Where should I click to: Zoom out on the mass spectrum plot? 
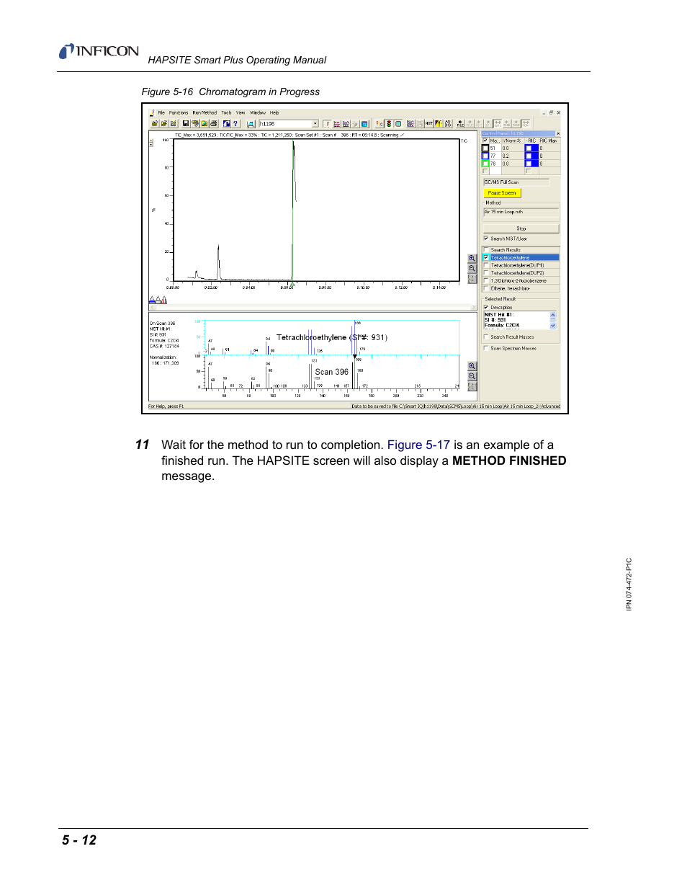coord(472,376)
